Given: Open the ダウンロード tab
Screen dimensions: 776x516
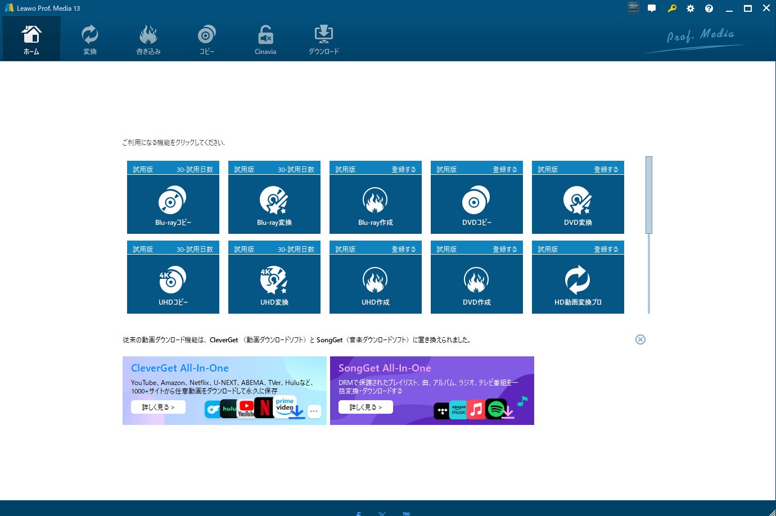Looking at the screenshot, I should (x=324, y=39).
